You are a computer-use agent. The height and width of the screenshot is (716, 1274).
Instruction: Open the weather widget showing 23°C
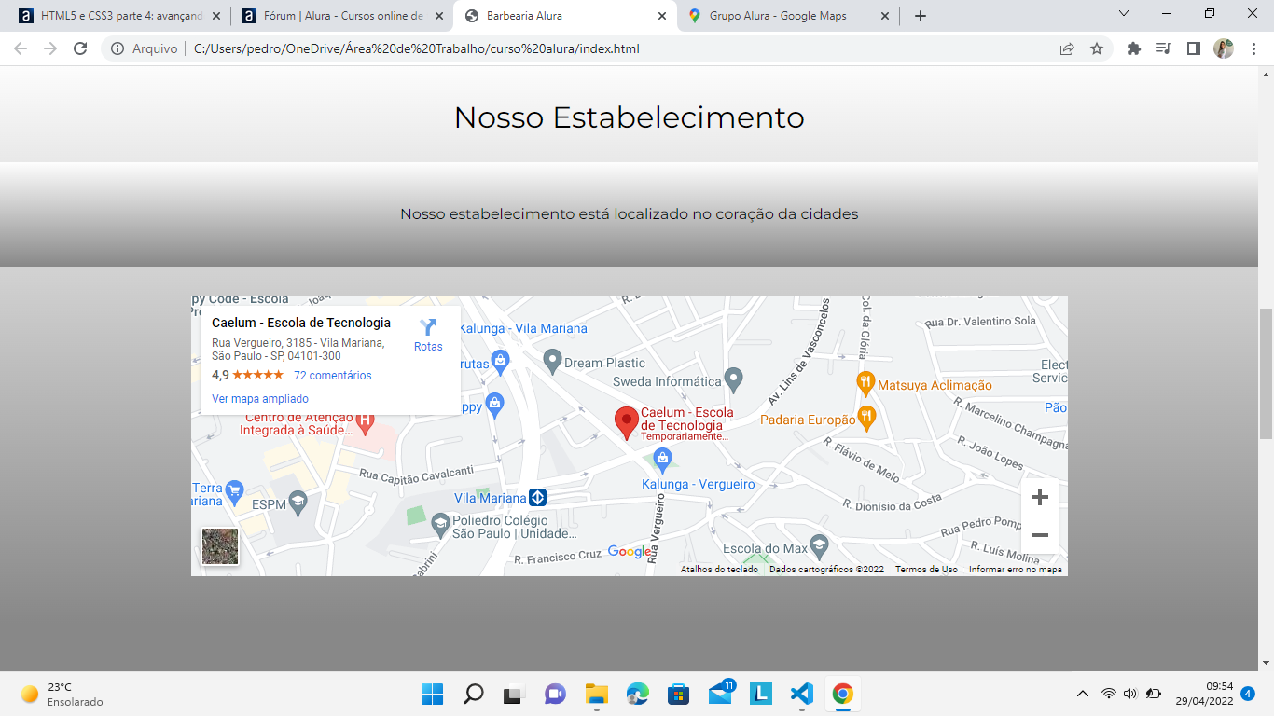point(62,694)
